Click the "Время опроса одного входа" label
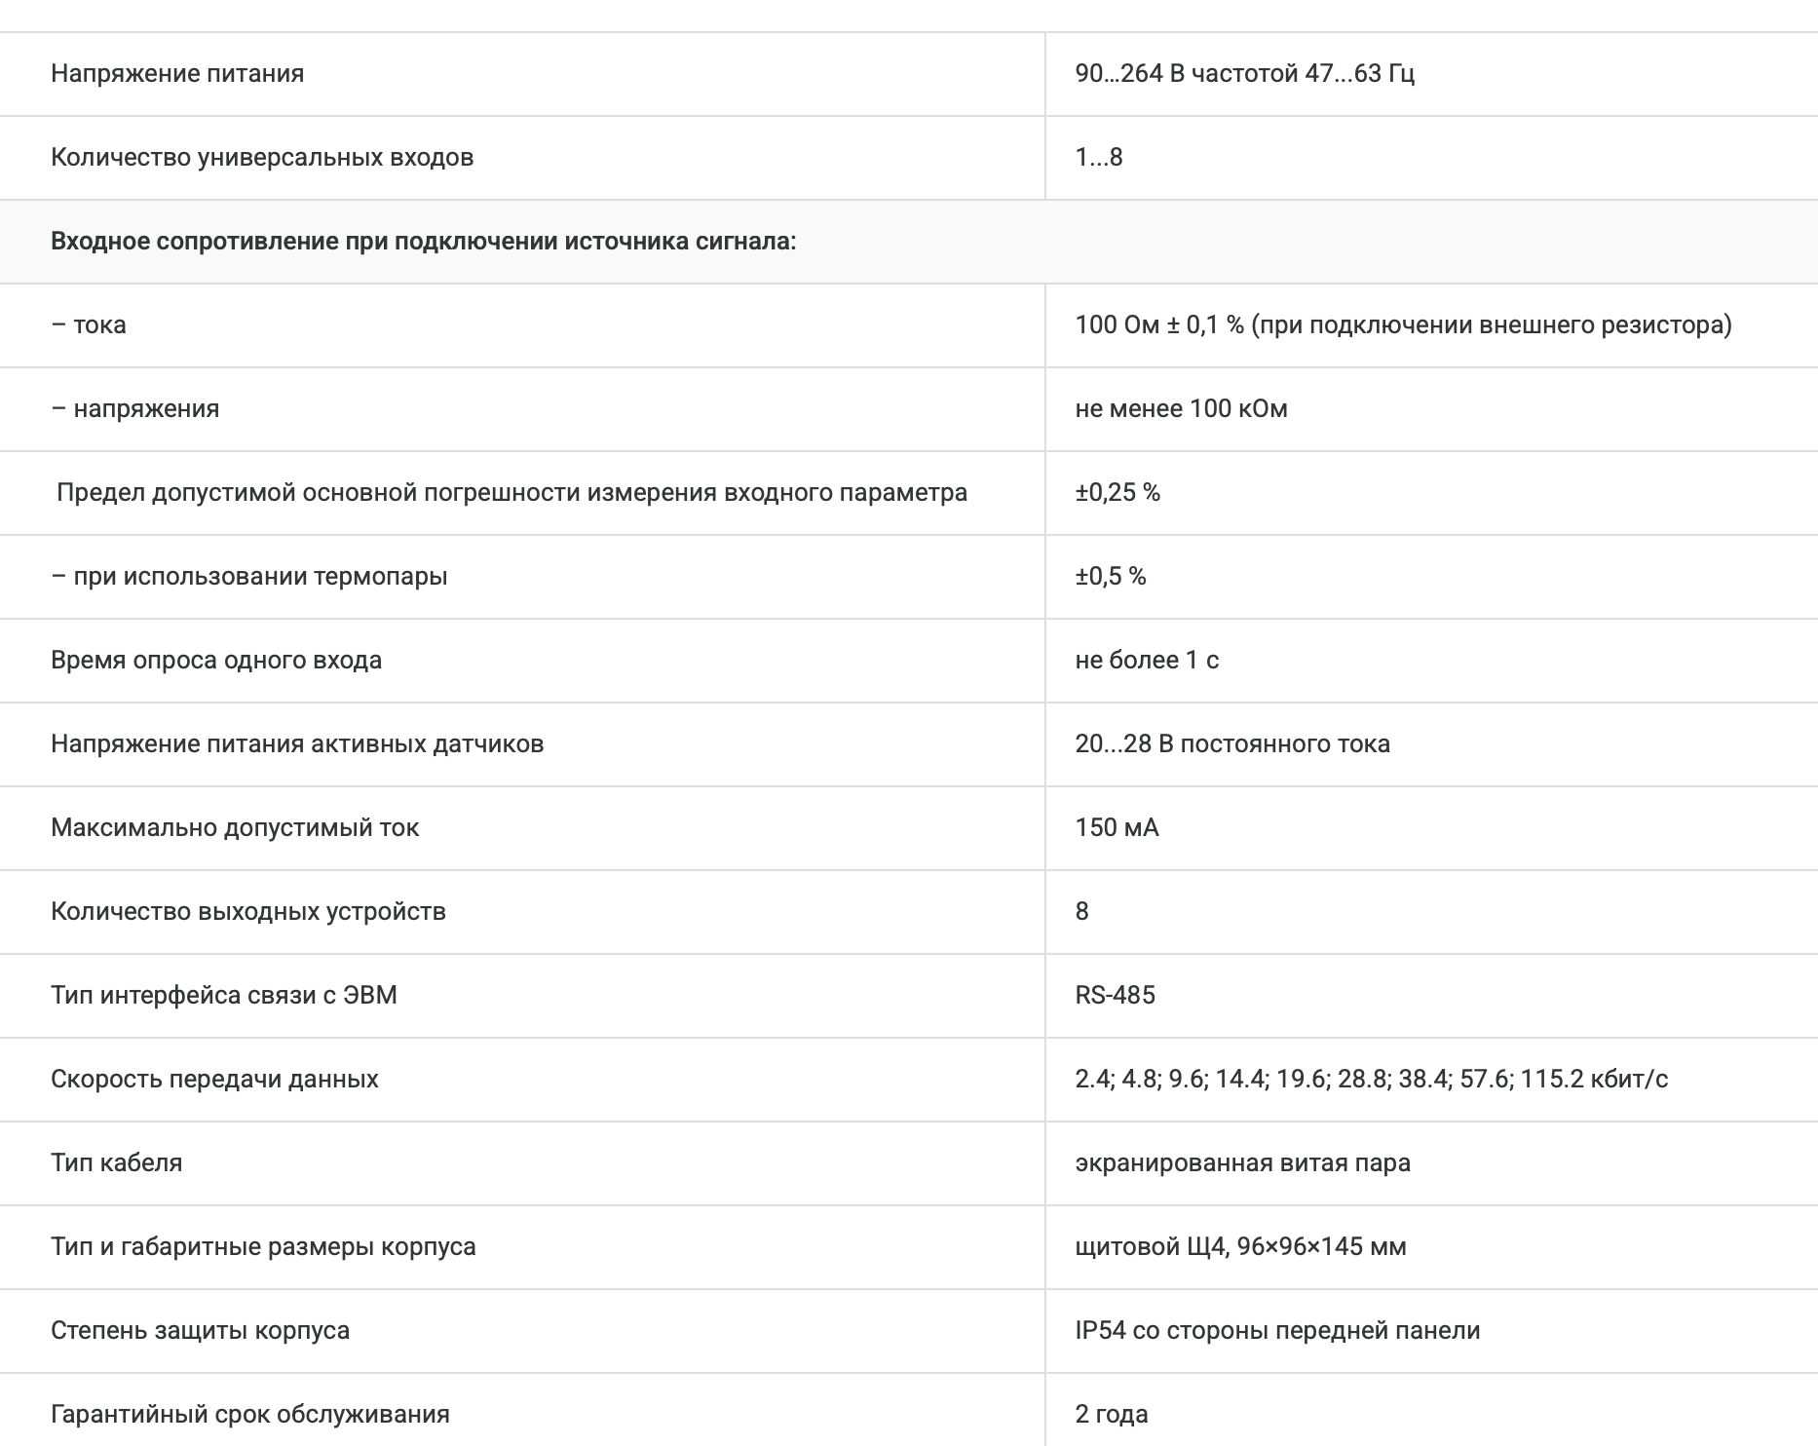1818x1446 pixels. (x=216, y=661)
